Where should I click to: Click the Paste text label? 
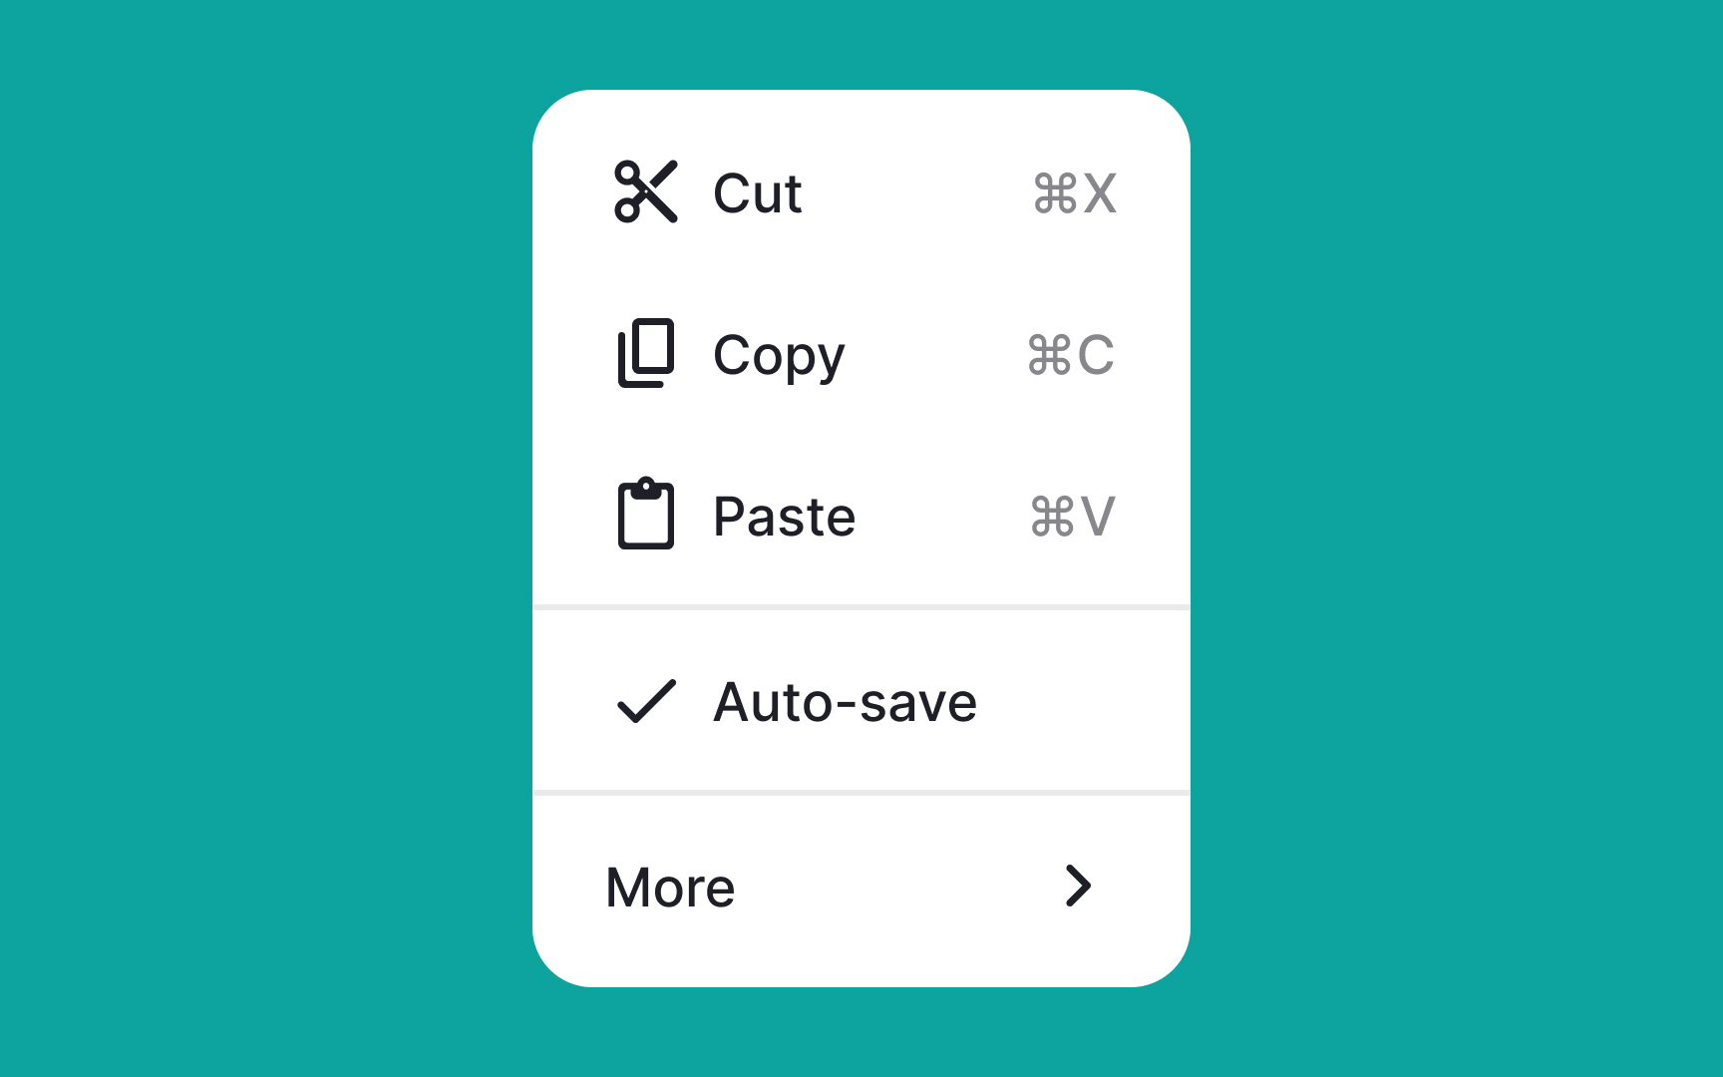click(x=785, y=517)
